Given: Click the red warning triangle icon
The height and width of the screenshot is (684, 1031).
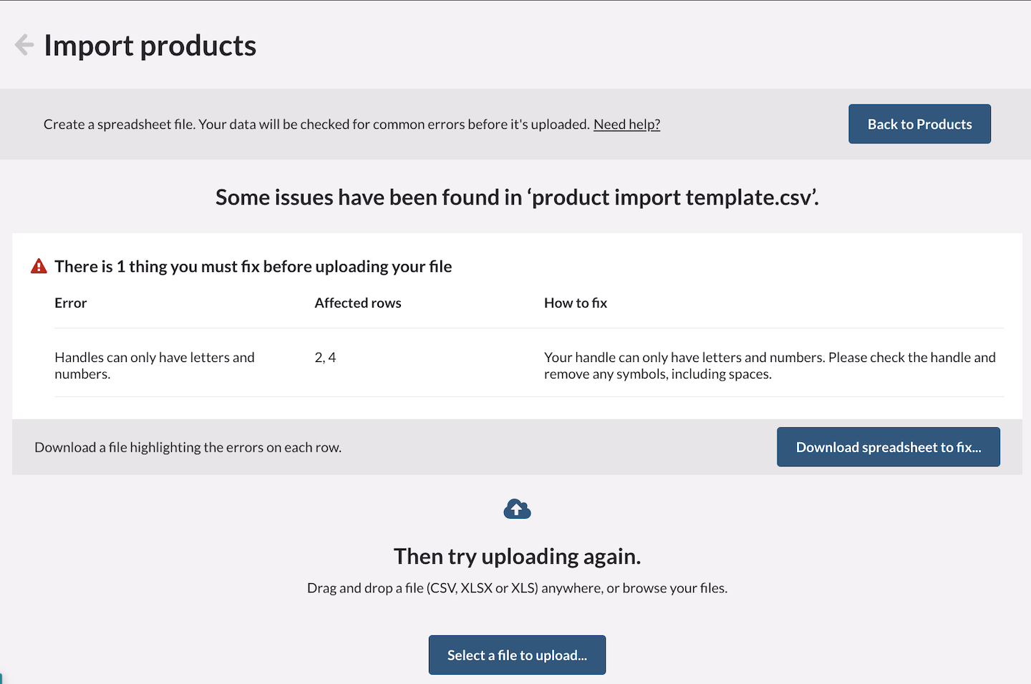Looking at the screenshot, I should pos(38,265).
